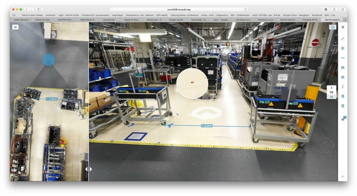Open Safari's show all tabs overview
357x196 pixels.
point(342,9)
